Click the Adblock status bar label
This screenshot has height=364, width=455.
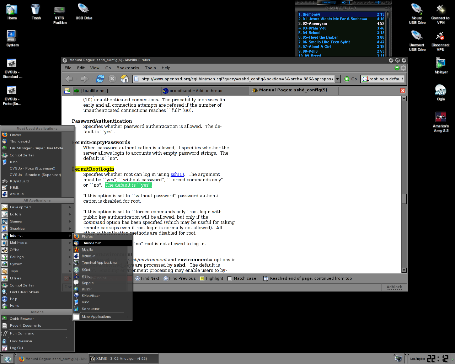(x=394, y=287)
